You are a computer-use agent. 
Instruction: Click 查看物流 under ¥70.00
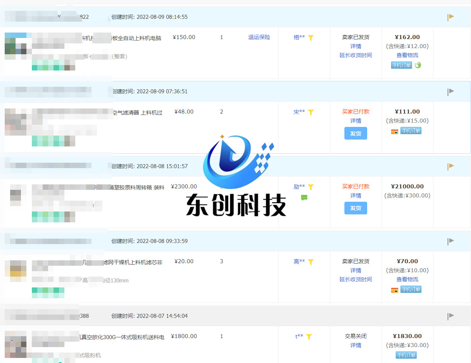(407, 279)
